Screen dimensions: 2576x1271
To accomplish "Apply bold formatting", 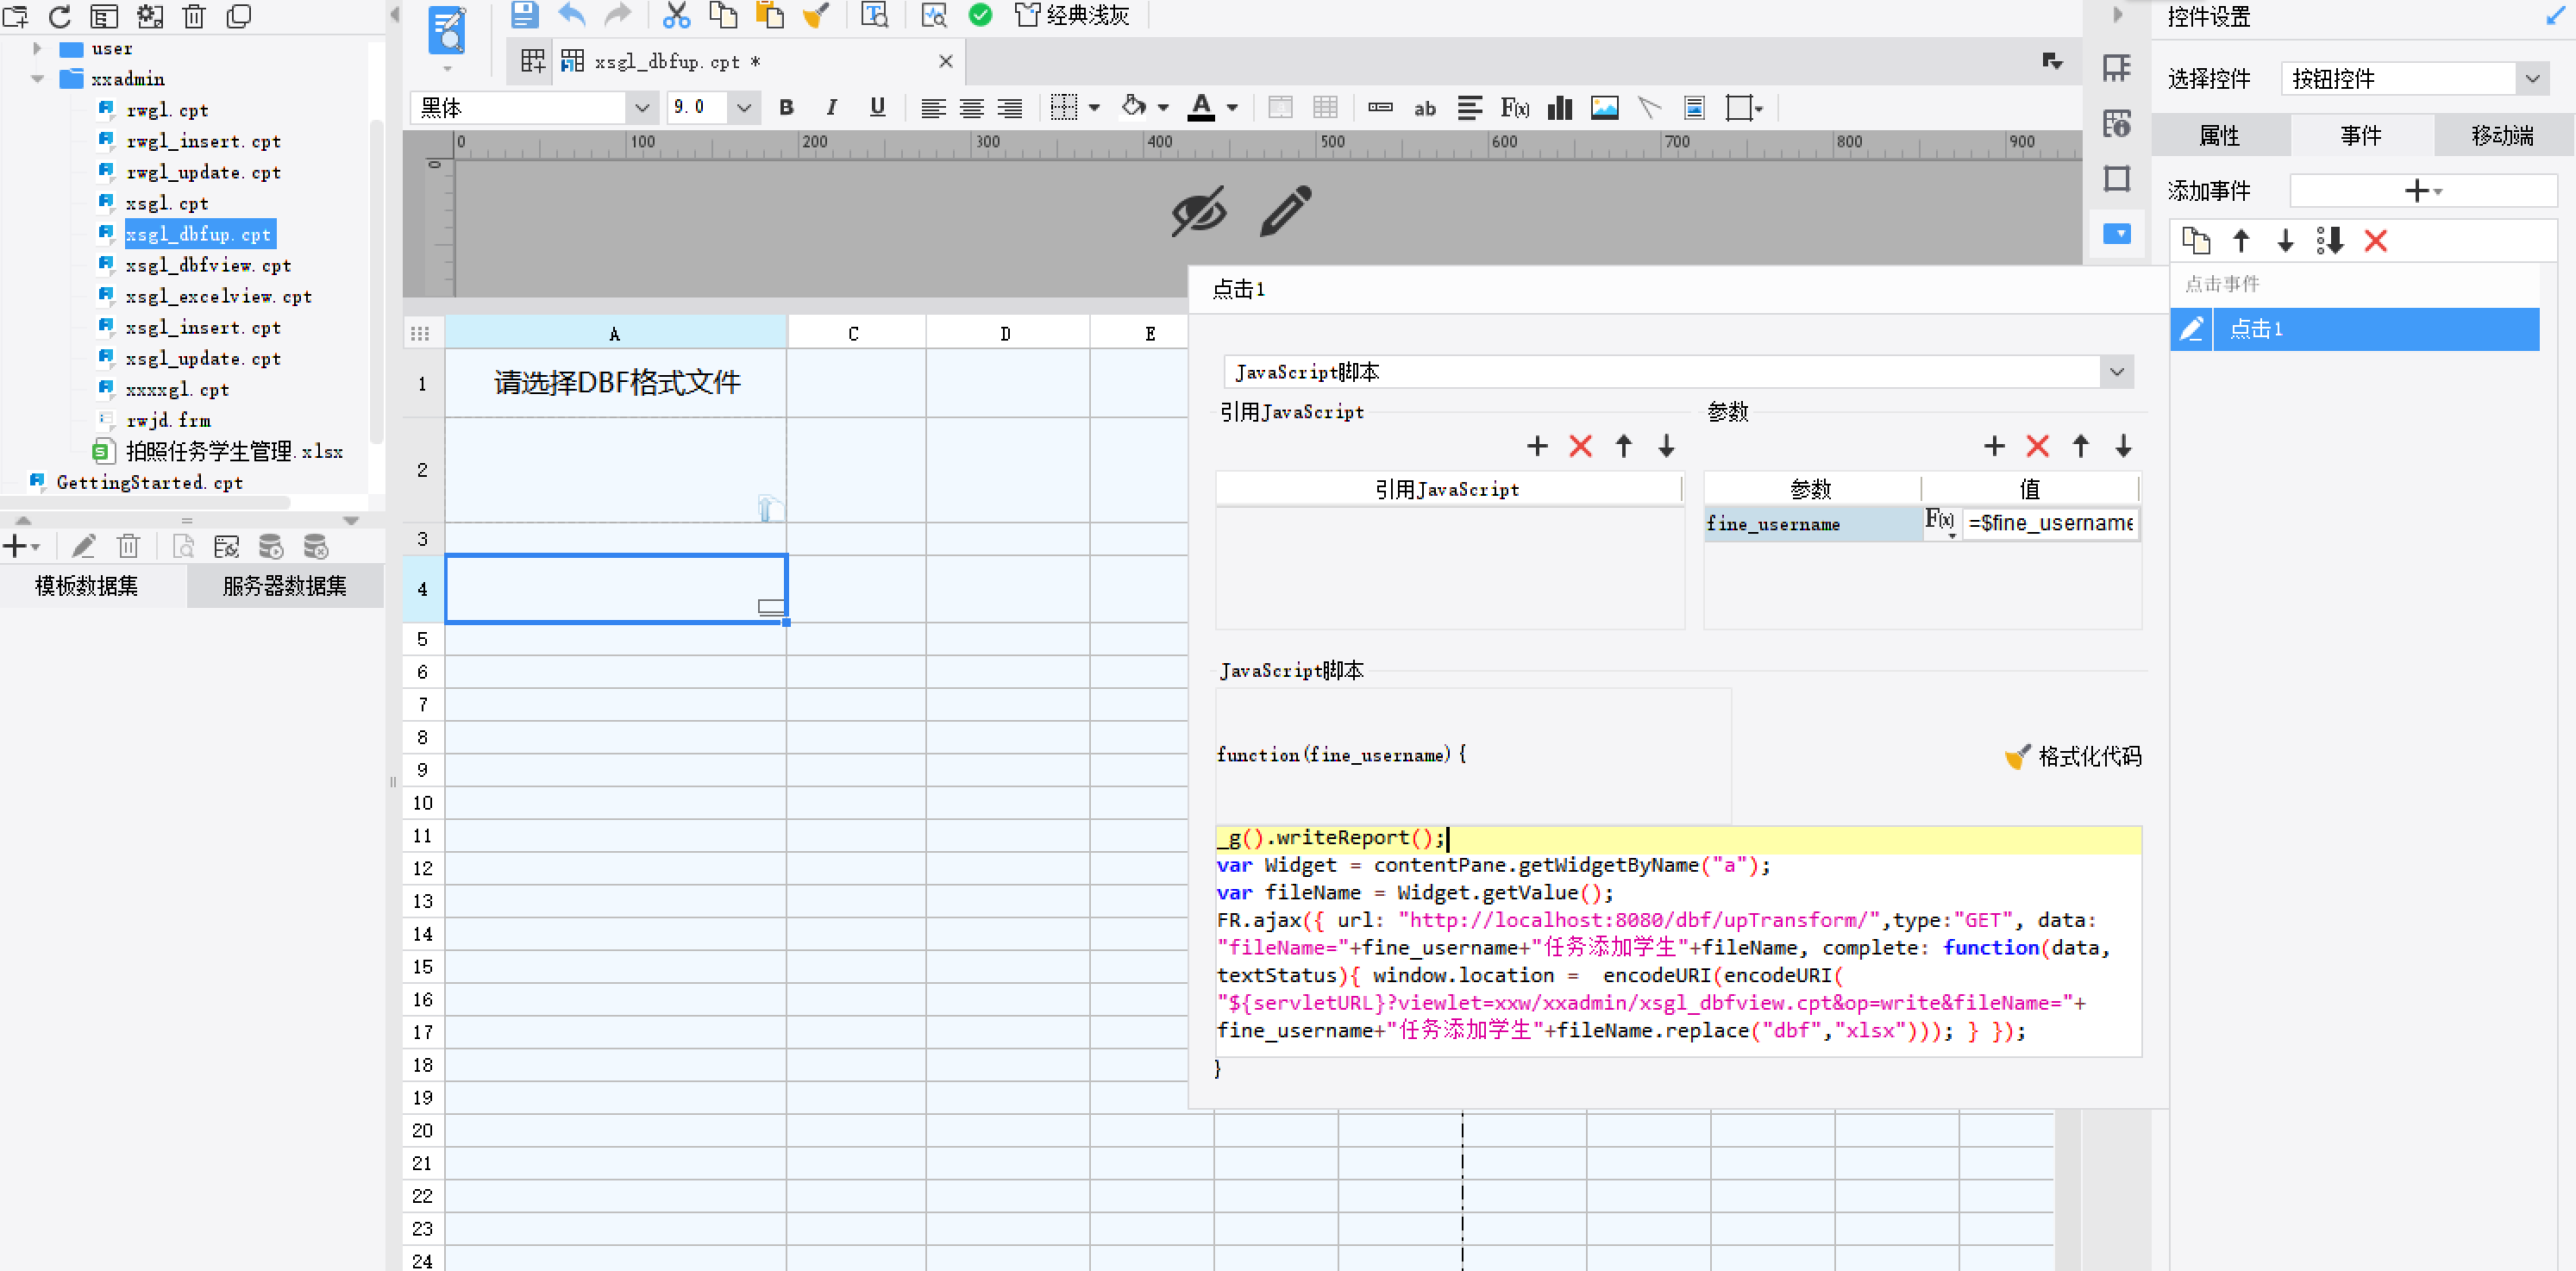I will coord(786,108).
